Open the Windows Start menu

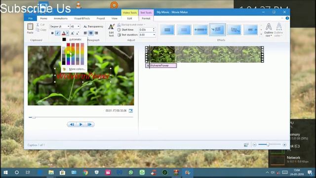click(5, 173)
